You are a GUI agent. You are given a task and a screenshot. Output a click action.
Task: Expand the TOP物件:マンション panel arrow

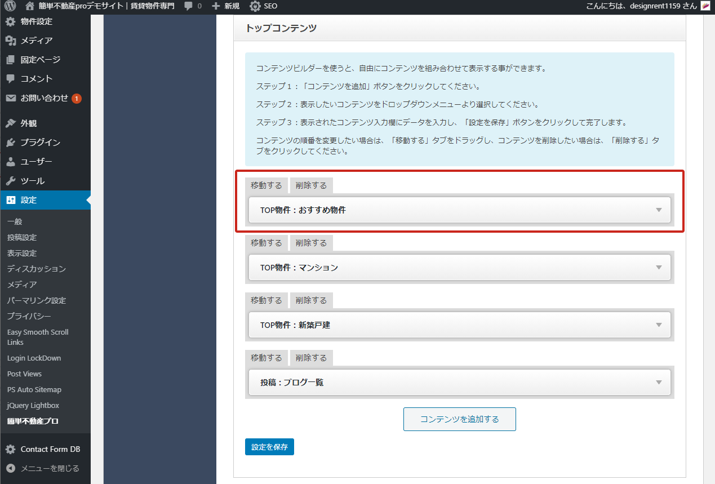[659, 268]
